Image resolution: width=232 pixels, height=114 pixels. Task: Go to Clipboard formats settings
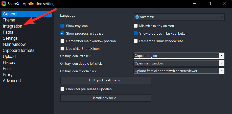coord(18,50)
